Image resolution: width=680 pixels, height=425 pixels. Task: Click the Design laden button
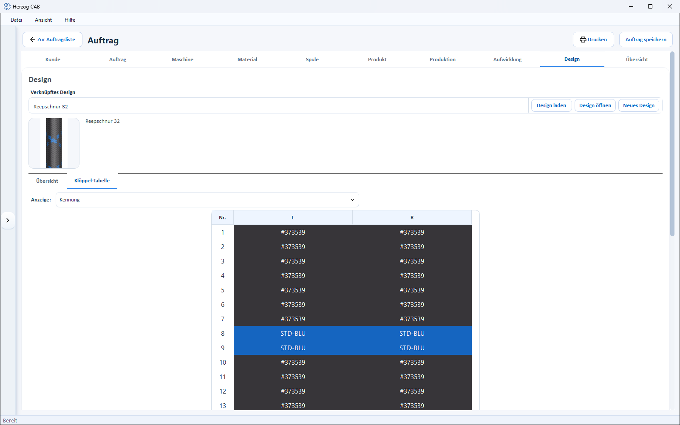click(x=551, y=105)
